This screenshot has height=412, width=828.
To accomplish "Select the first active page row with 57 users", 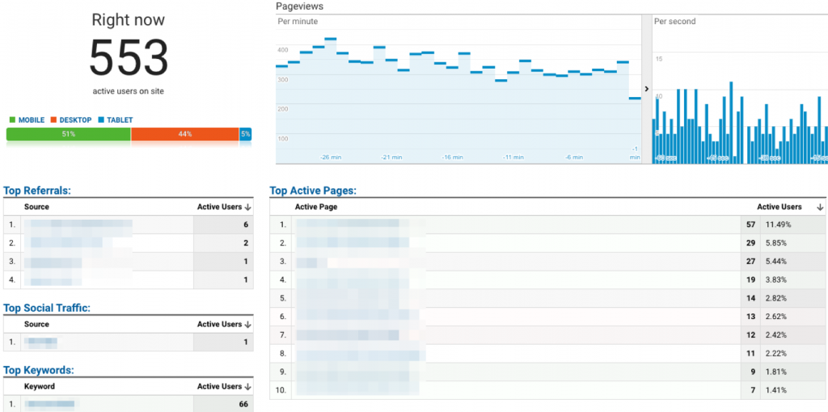I will click(x=517, y=225).
